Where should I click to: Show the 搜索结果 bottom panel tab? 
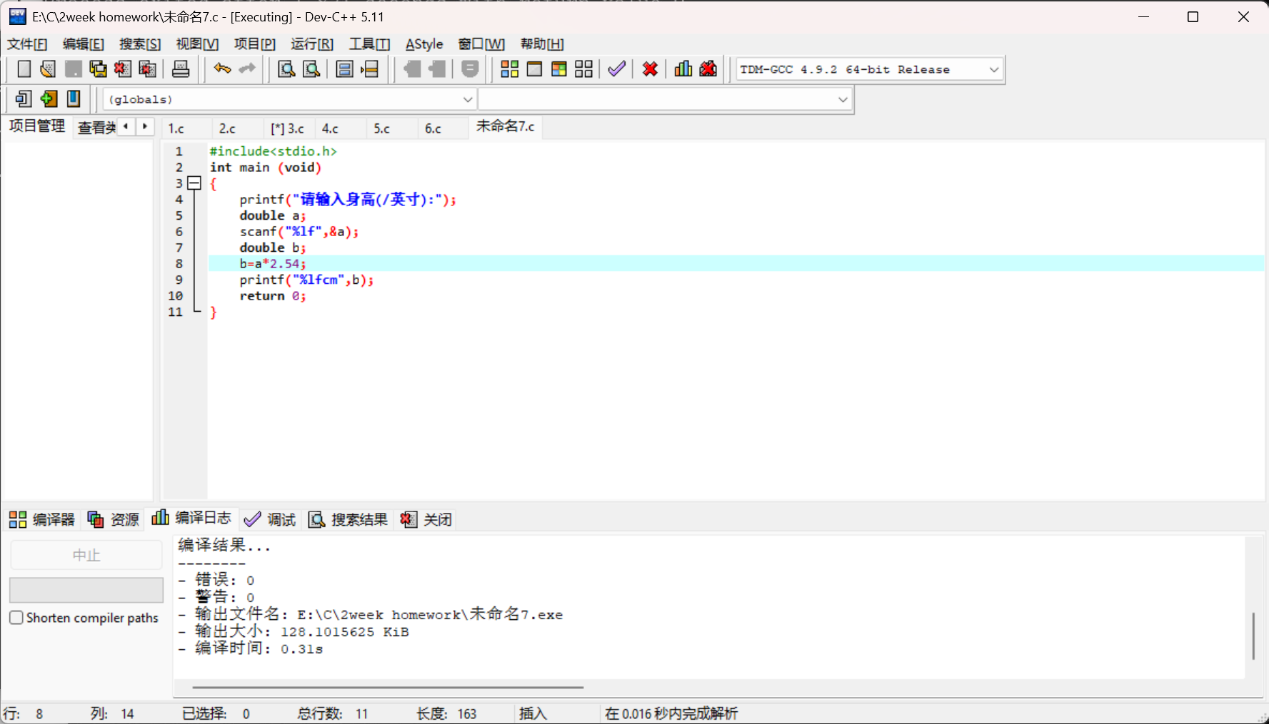click(x=348, y=519)
